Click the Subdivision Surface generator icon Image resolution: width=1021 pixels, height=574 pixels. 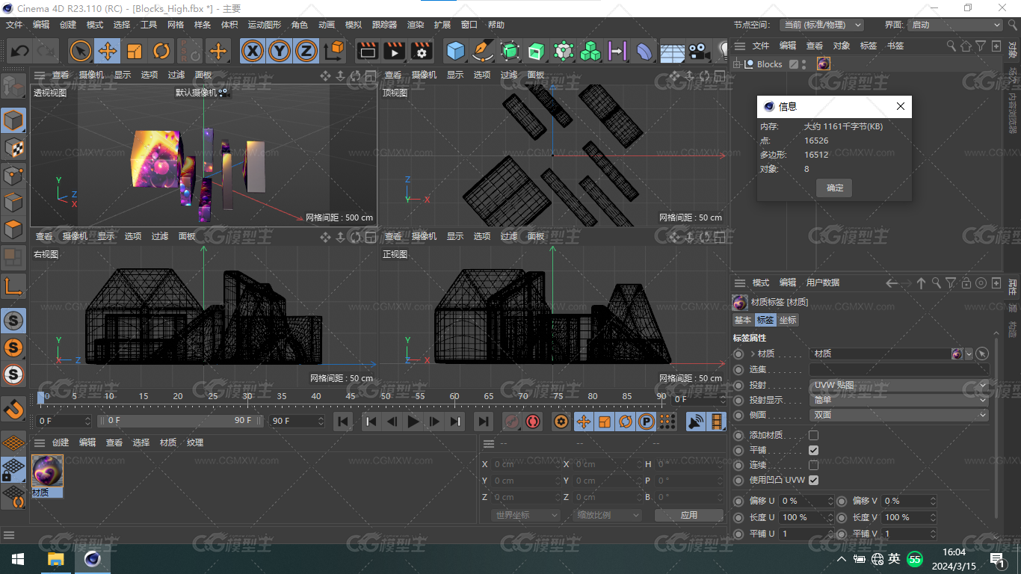[510, 51]
